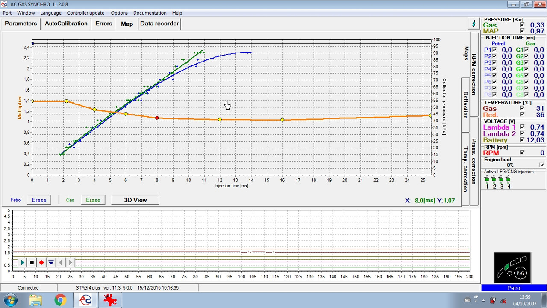Start playback in the recorder chart
This screenshot has width=547, height=308.
(x=22, y=262)
